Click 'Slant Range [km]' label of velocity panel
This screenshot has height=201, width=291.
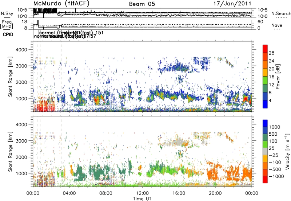(10, 151)
